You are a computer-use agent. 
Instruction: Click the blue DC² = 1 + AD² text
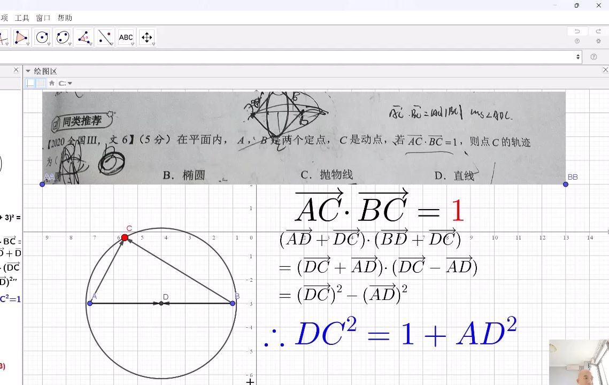390,332
